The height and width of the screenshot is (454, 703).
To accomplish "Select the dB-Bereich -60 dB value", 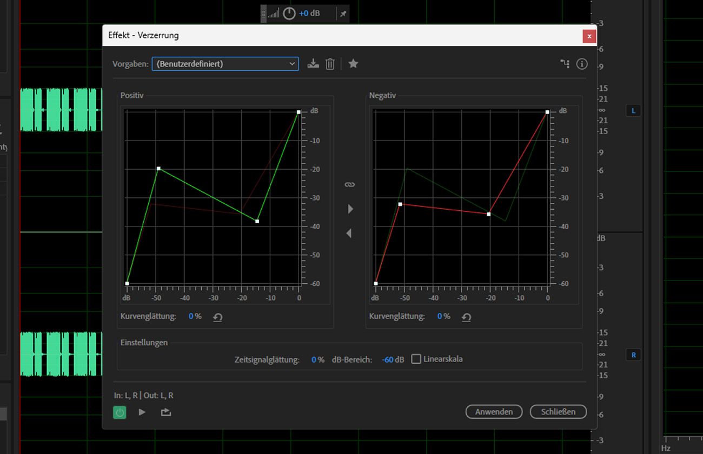I will pos(393,359).
